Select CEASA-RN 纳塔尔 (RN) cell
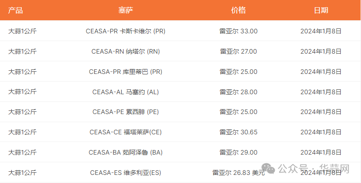This screenshot has height=183, width=361. tap(126, 51)
